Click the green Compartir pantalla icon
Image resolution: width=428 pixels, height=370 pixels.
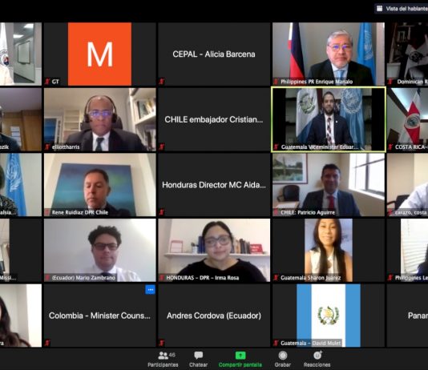(x=240, y=356)
